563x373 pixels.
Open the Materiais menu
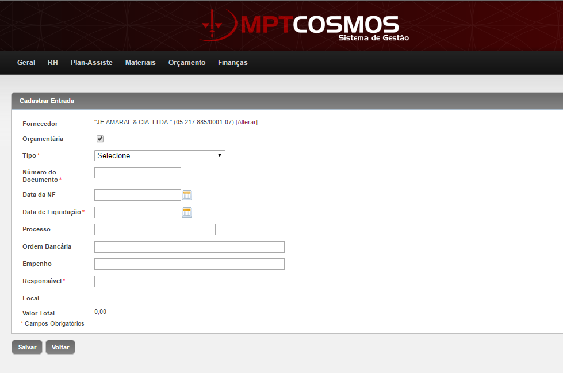140,63
